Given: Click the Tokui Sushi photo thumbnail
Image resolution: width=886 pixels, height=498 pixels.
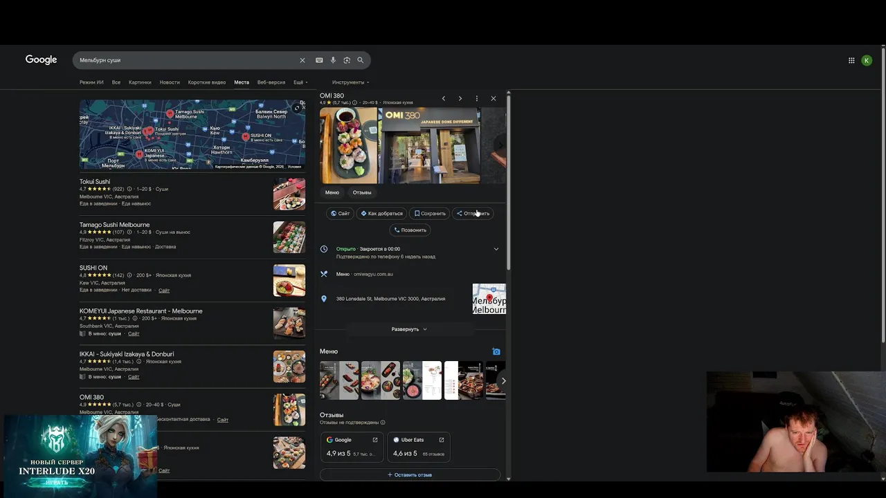Looking at the screenshot, I should coord(289,194).
